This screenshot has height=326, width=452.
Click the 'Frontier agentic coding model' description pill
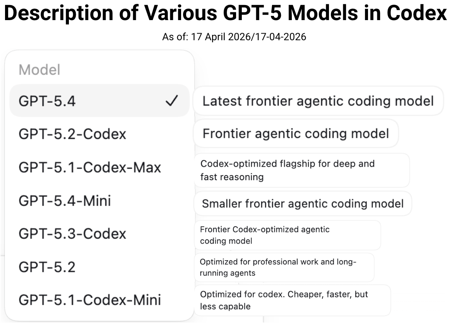pos(295,133)
